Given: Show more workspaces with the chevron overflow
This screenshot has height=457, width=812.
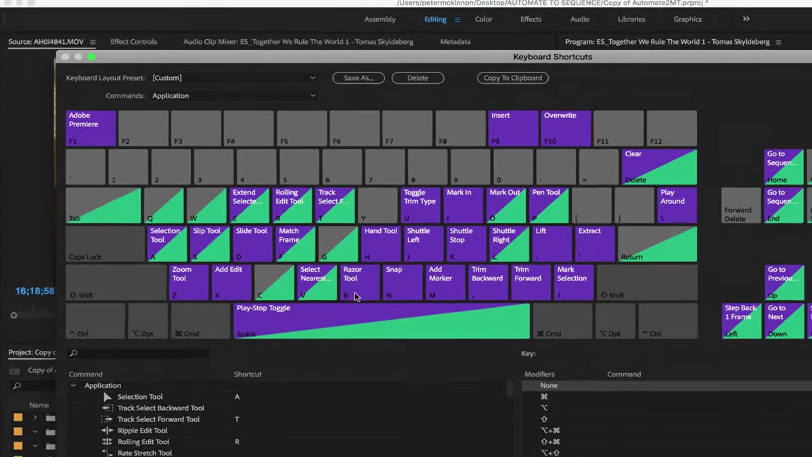Looking at the screenshot, I should (746, 19).
